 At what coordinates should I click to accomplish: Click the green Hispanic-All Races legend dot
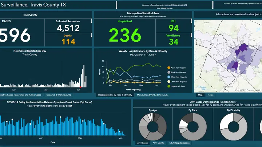click(168, 86)
